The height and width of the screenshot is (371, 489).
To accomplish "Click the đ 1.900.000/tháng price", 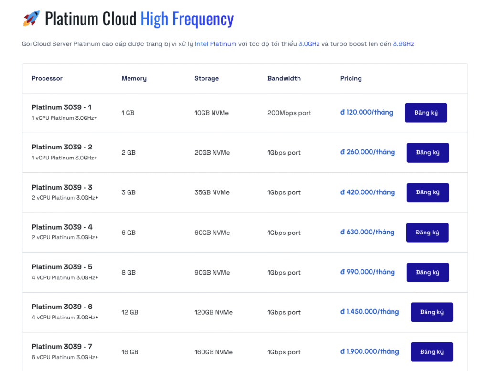I will (369, 352).
